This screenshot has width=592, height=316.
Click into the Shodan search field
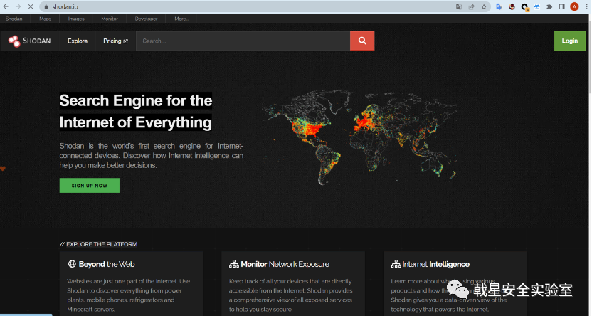(x=243, y=41)
